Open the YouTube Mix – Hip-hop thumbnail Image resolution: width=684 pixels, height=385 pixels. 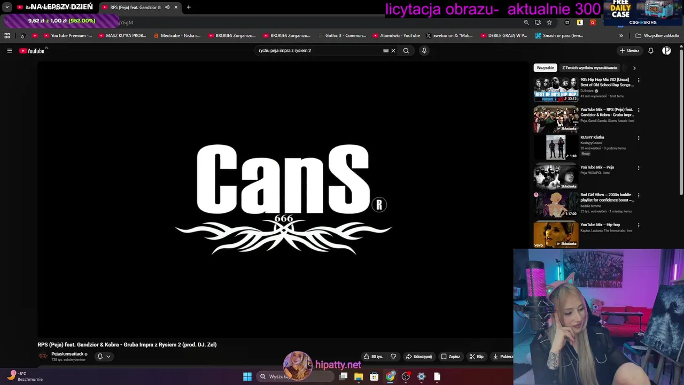[x=556, y=235]
